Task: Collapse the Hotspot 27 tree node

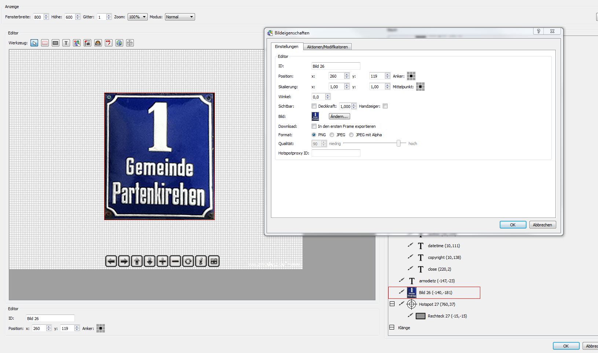Action: point(392,304)
